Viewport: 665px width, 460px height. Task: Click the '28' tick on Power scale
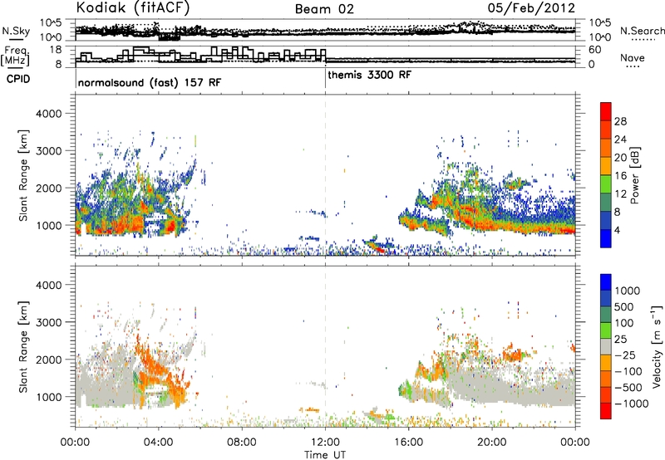point(620,121)
